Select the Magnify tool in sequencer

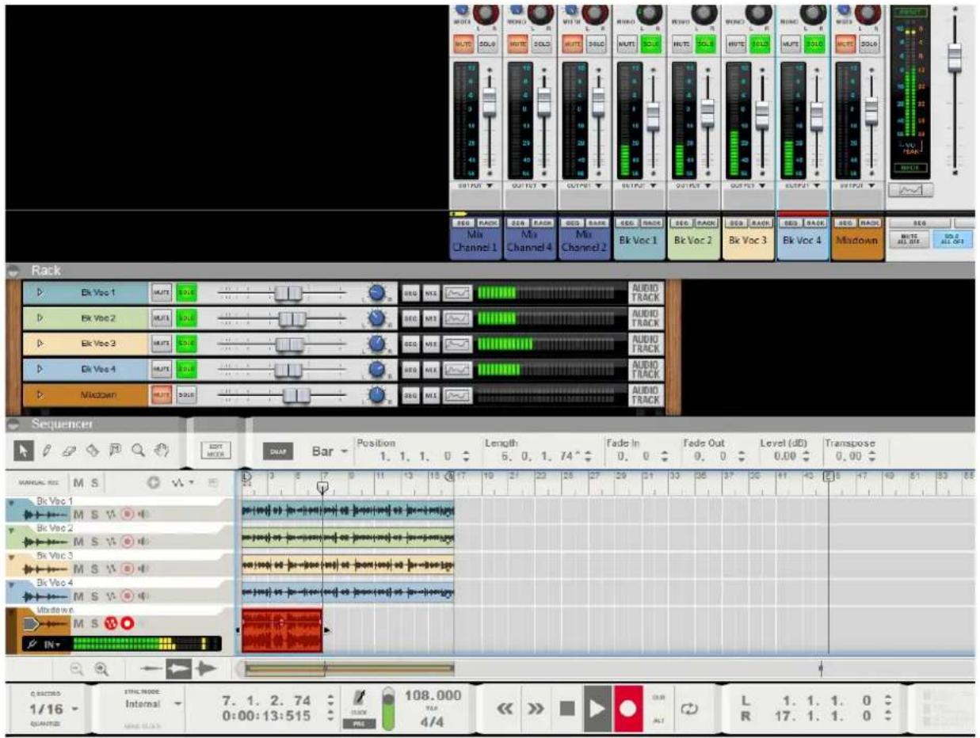[139, 451]
